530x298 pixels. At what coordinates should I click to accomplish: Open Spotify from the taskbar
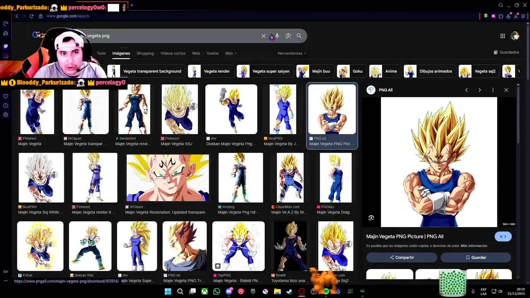(326, 291)
